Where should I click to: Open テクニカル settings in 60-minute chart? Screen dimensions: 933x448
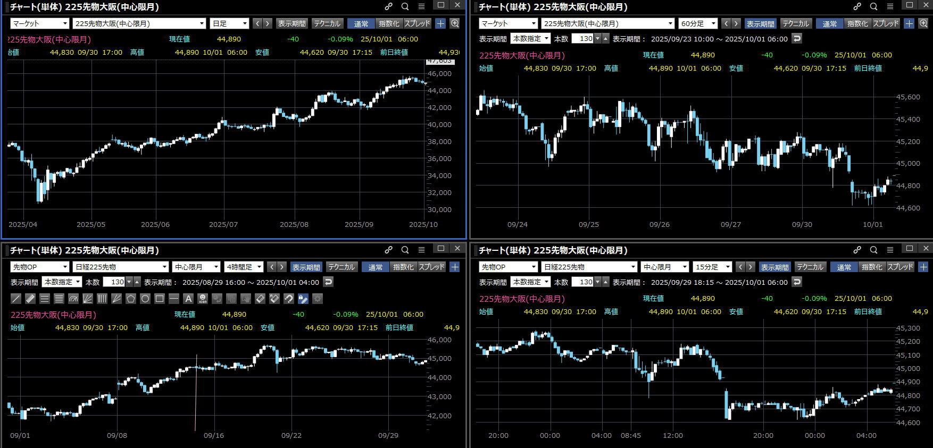[795, 23]
